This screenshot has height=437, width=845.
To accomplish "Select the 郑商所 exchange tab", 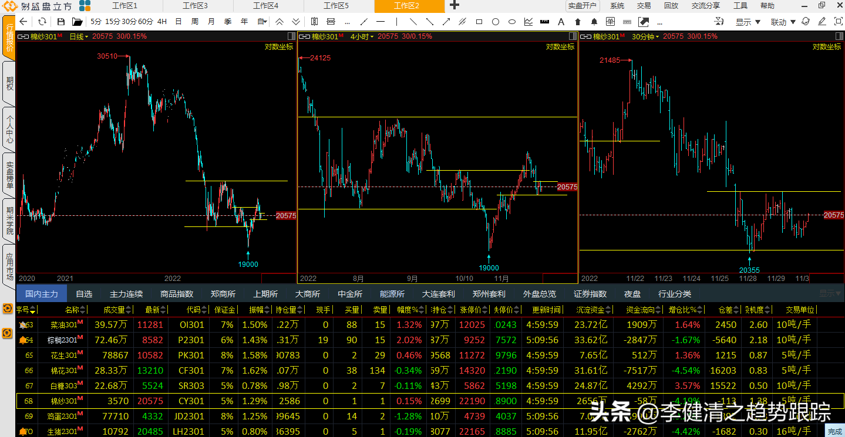I will (x=223, y=294).
